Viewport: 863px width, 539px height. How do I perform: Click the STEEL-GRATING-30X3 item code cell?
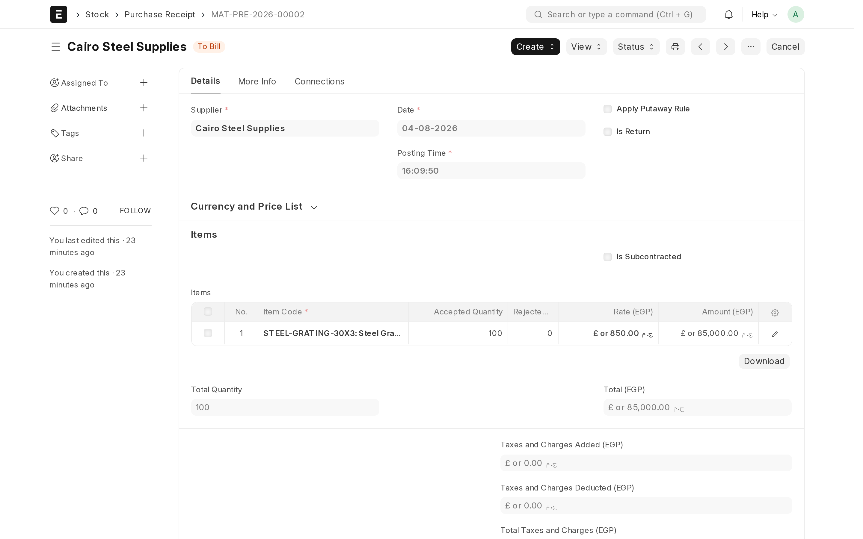333,333
